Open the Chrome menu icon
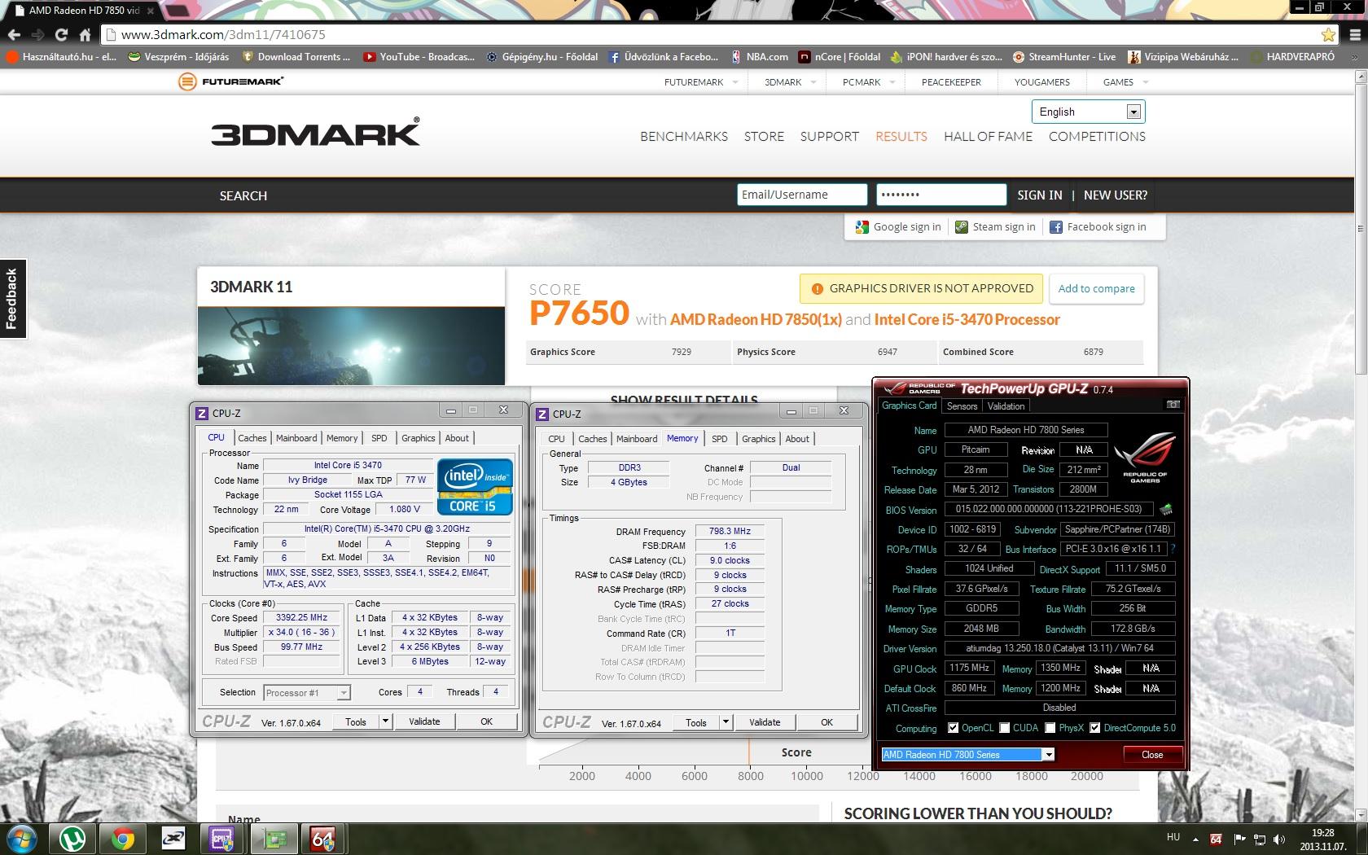 pyautogui.click(x=1354, y=34)
